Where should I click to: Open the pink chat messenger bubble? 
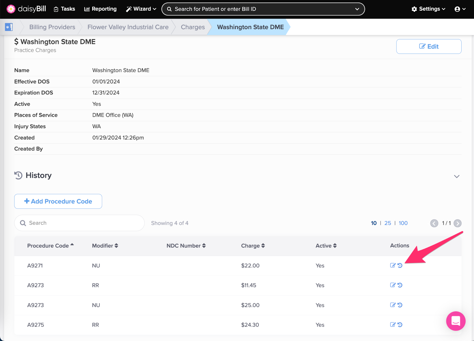456,321
